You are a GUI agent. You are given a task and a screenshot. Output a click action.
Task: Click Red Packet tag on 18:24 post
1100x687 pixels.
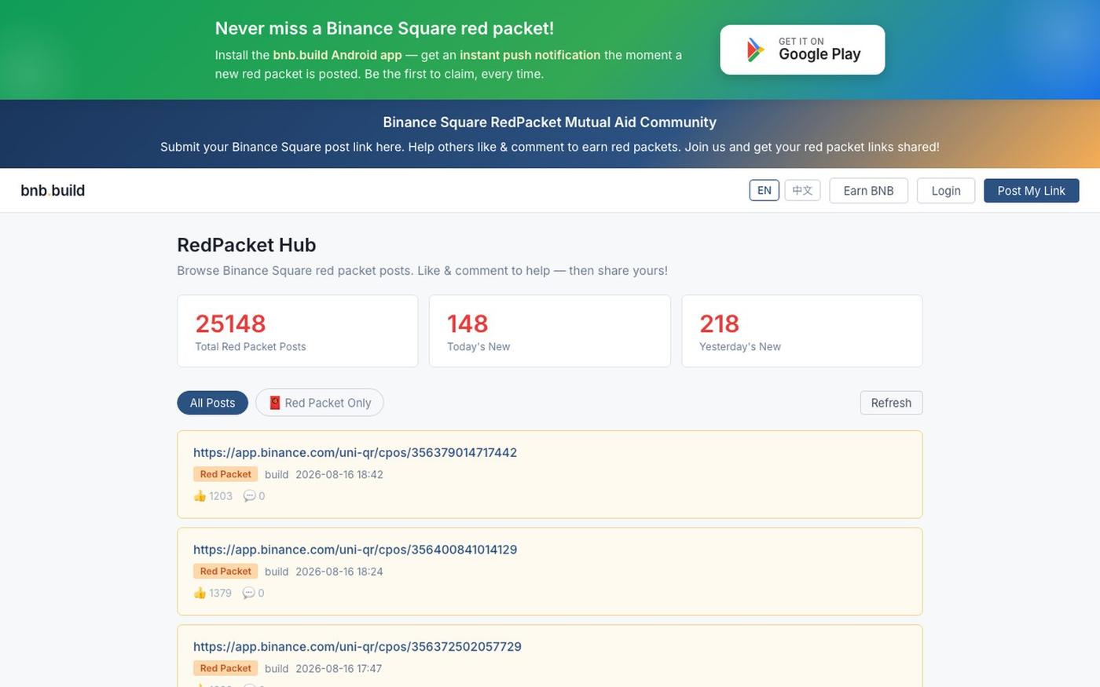[x=225, y=572]
